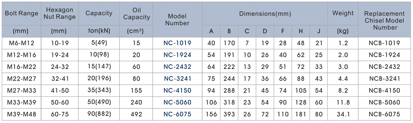
Task: Select the NC-2432 model number
Action: point(177,67)
